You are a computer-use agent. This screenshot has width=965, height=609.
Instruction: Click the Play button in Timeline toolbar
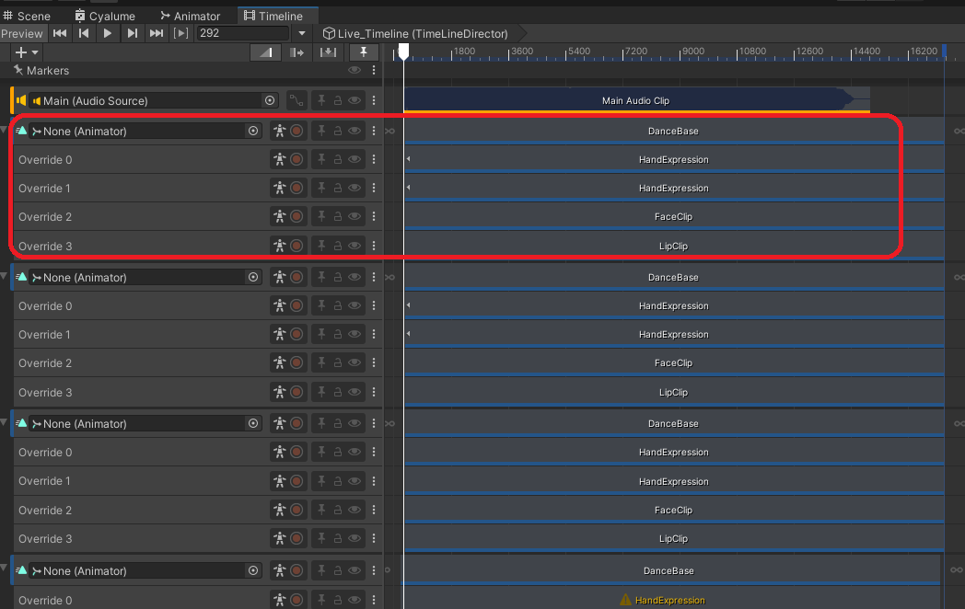108,33
